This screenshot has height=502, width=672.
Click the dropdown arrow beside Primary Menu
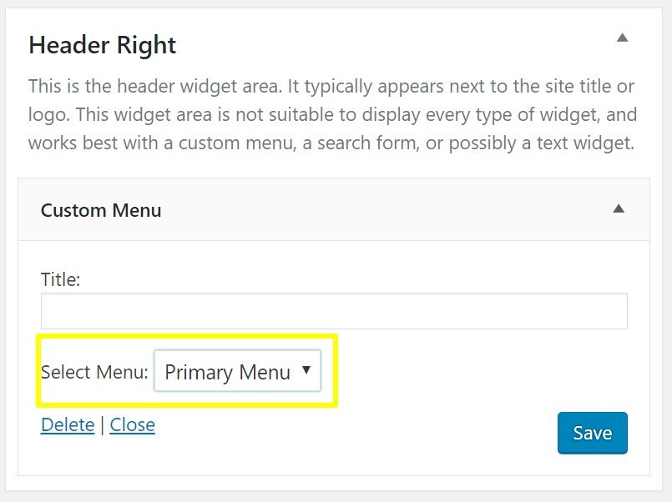pos(306,372)
